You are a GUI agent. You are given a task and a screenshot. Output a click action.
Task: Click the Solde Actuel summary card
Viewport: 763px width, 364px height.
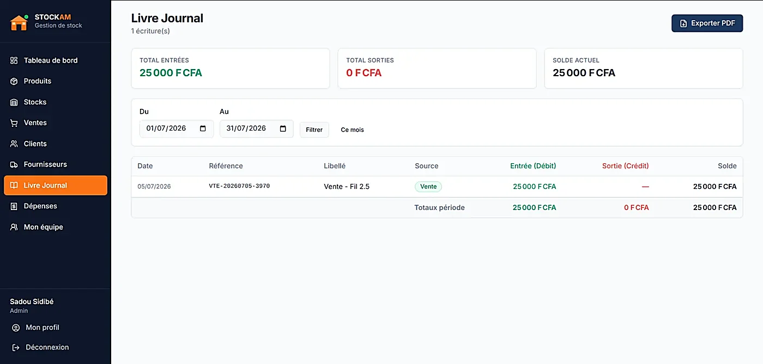(x=644, y=69)
